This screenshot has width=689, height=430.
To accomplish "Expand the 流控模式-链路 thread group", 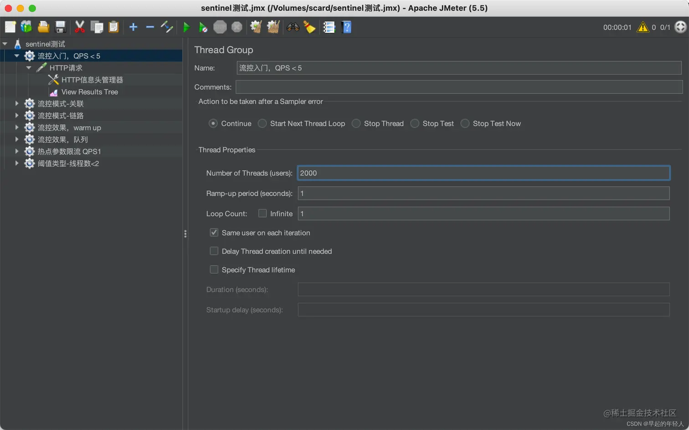I will (17, 116).
